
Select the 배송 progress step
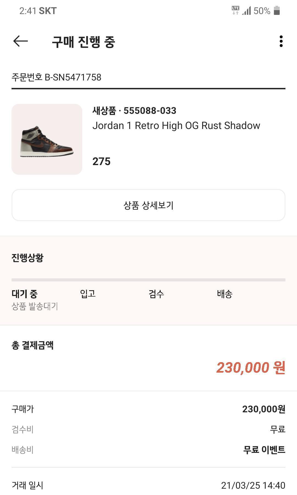(x=225, y=294)
